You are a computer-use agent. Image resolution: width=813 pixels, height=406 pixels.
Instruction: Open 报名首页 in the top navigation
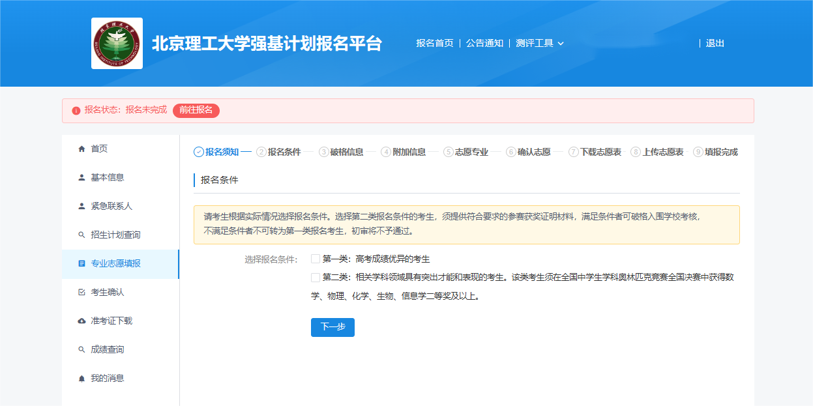435,43
